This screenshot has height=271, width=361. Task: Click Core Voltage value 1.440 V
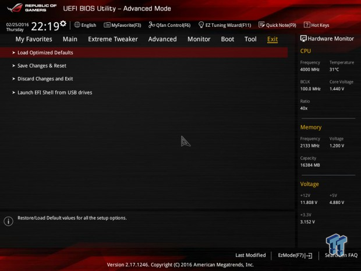click(337, 89)
